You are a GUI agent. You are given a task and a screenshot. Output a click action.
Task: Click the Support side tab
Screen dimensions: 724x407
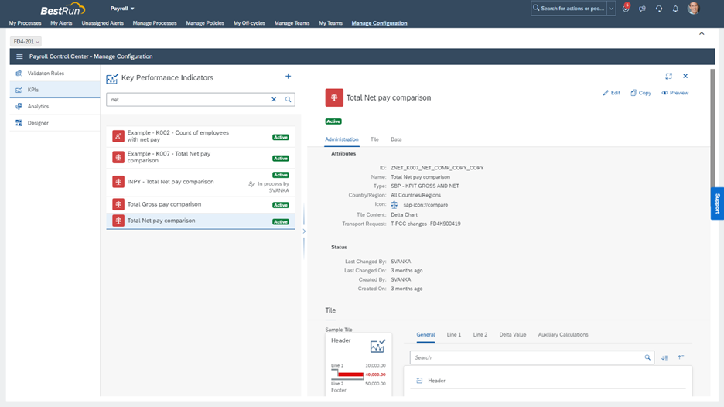(717, 203)
